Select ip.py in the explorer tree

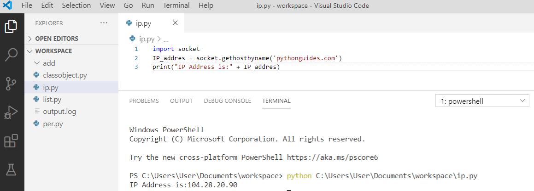click(51, 88)
